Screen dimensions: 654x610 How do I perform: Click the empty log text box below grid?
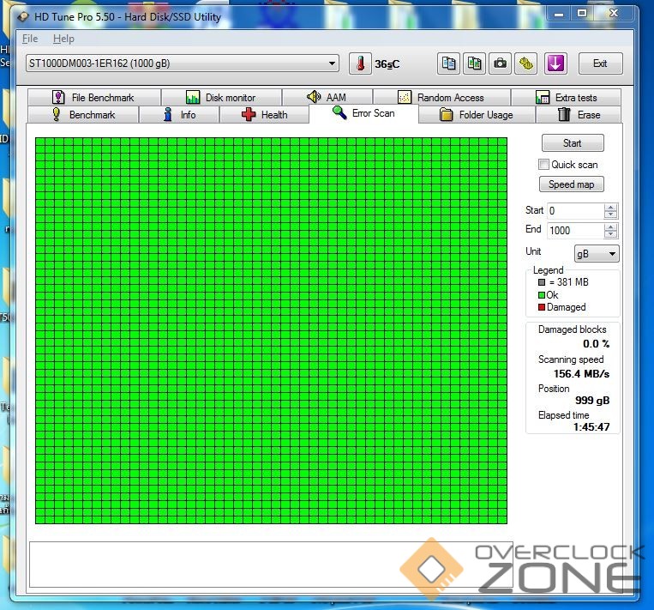(x=271, y=565)
